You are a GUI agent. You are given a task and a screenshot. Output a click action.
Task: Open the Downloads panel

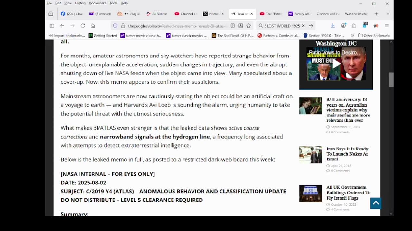(333, 26)
